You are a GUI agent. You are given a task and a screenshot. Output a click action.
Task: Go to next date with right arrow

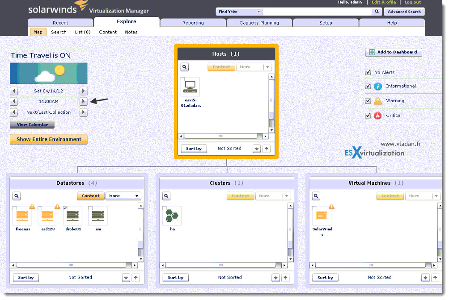(83, 91)
